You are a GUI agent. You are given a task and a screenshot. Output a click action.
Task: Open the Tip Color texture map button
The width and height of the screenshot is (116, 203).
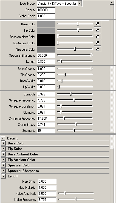[98, 30]
